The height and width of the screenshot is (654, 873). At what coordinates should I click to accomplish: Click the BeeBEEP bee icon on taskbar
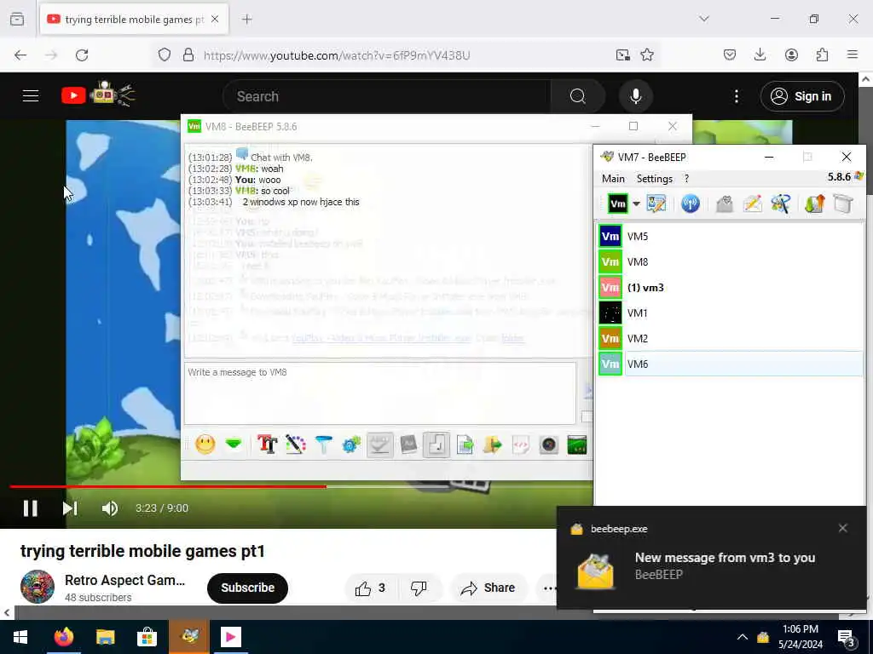click(189, 636)
